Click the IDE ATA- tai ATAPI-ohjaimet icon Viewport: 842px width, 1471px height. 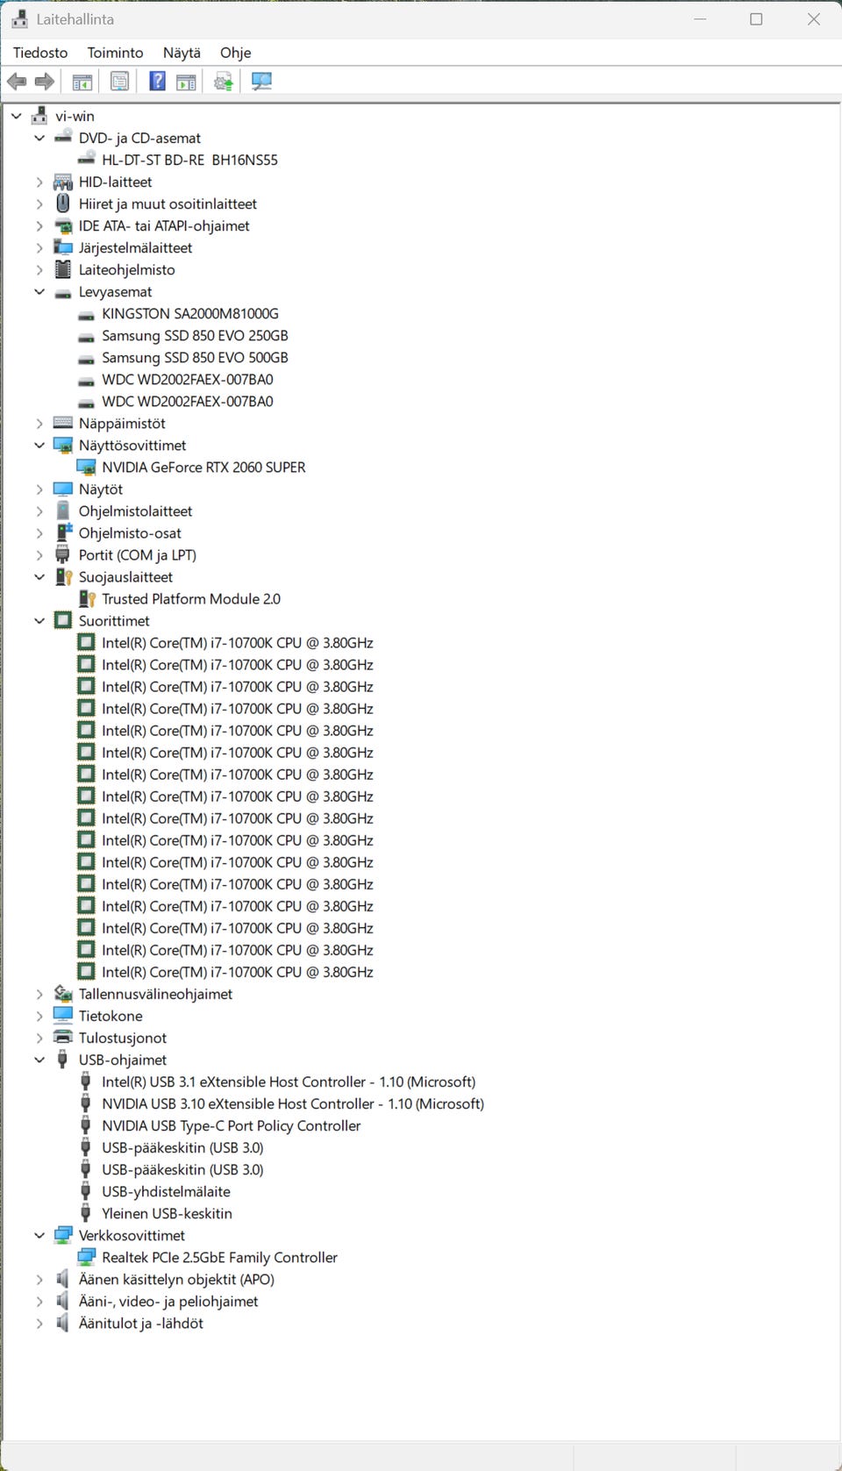coord(63,225)
